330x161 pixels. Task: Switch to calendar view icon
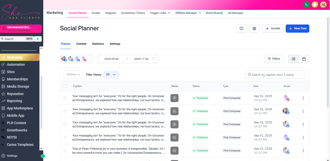coord(304,59)
